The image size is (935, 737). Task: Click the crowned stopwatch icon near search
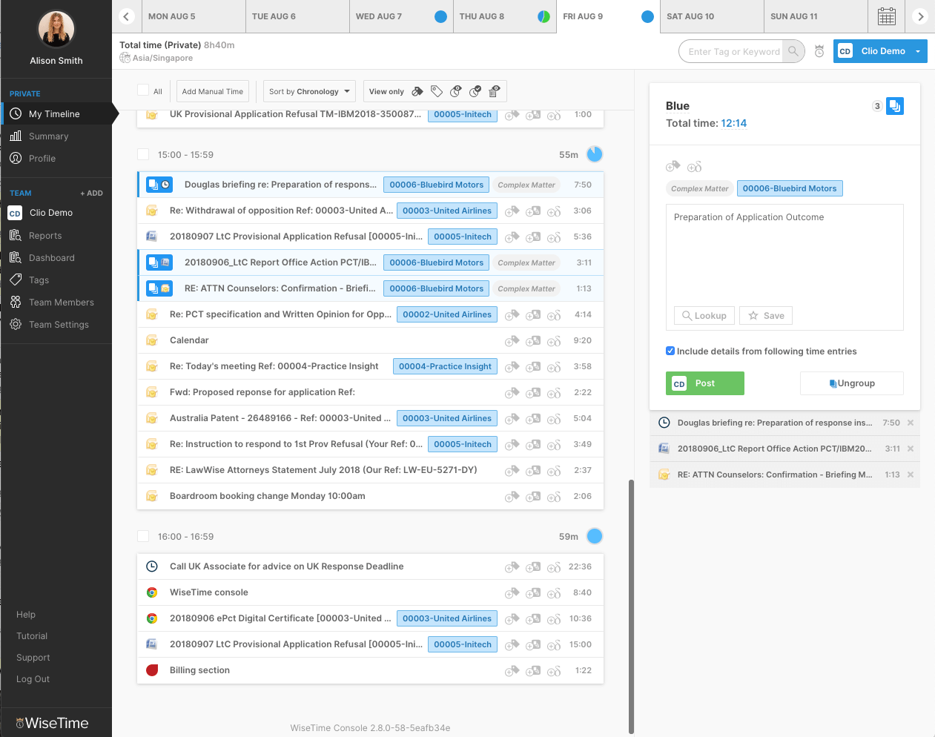pyautogui.click(x=819, y=51)
